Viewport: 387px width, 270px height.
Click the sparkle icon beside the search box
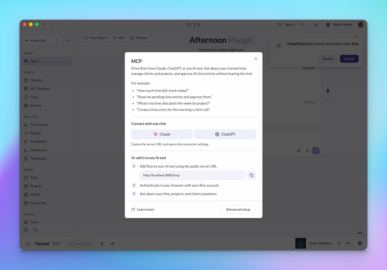click(x=316, y=25)
